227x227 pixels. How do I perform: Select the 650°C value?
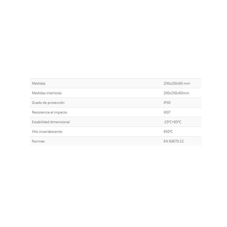[x=168, y=132]
